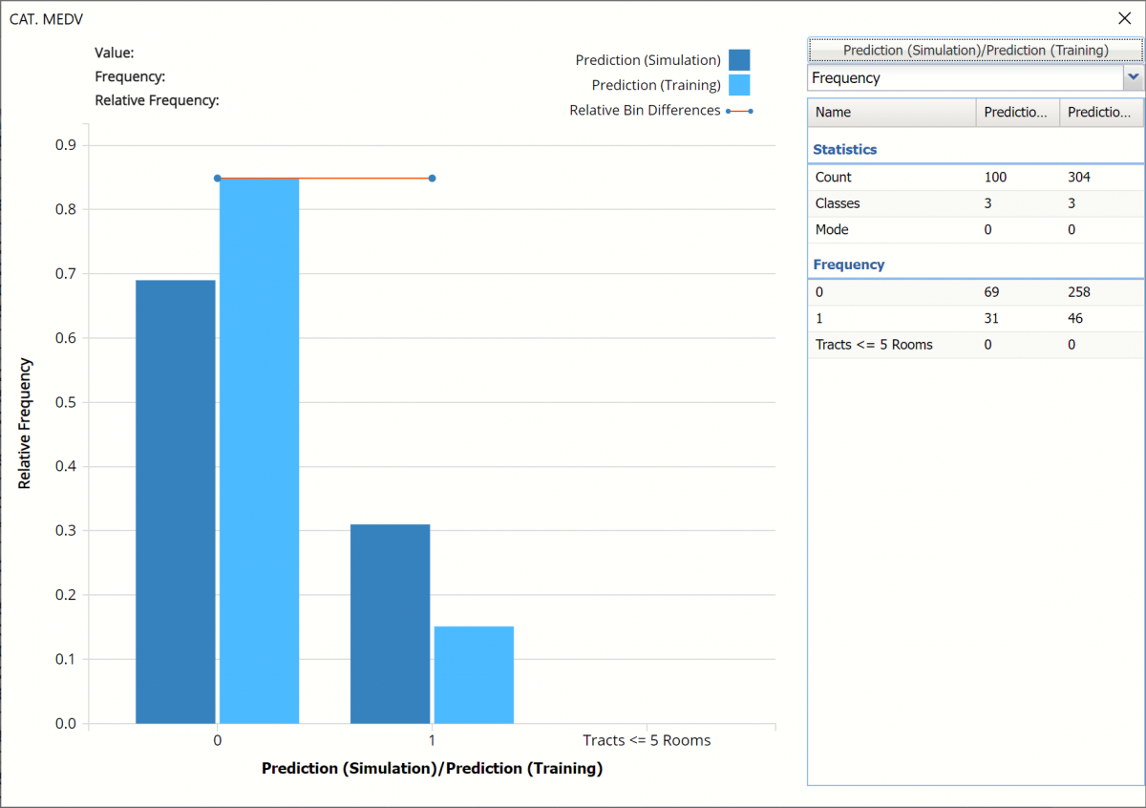This screenshot has height=808, width=1146.
Task: Click the light blue Training bar for class 1
Action: 474,674
